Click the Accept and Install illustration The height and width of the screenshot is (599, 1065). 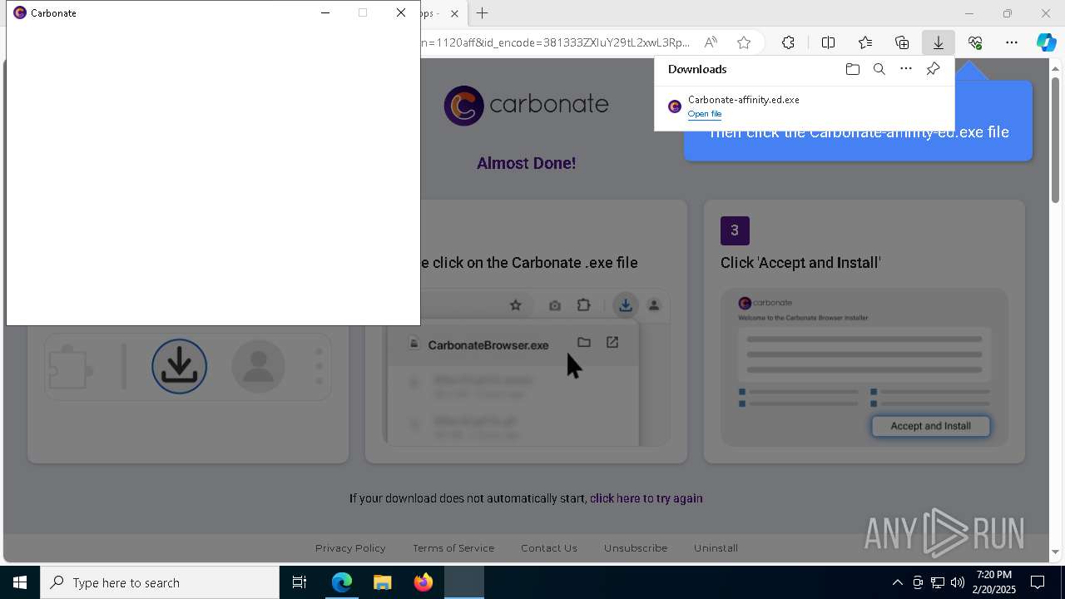pyautogui.click(x=864, y=367)
